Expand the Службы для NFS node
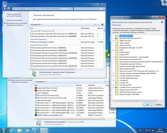167x133 pixels. (114, 85)
